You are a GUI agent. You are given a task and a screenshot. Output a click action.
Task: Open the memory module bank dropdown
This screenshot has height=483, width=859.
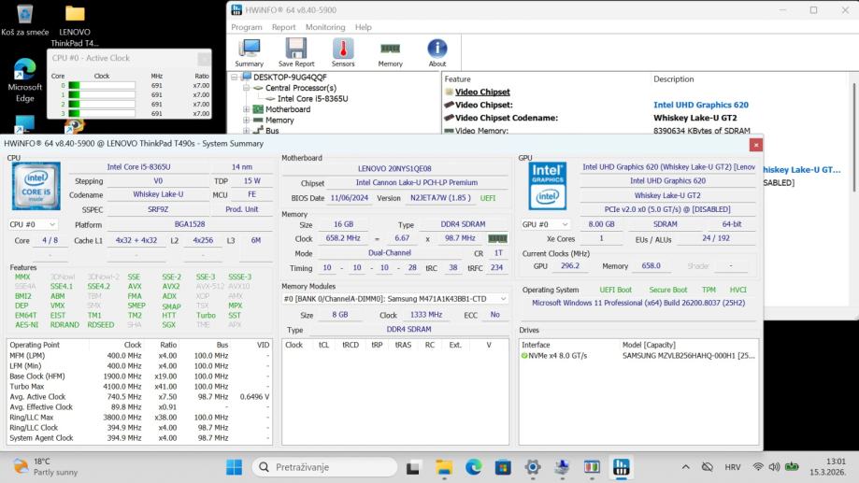(x=395, y=299)
